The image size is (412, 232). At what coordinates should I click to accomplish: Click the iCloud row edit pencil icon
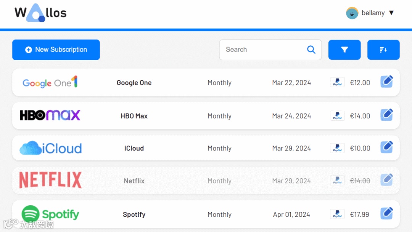coord(386,147)
